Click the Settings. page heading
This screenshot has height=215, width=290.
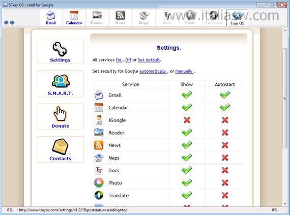point(169,48)
